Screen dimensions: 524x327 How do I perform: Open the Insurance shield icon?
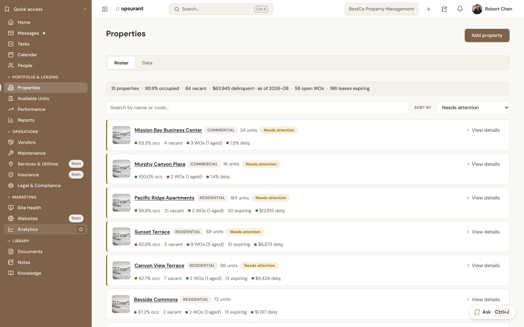11,175
